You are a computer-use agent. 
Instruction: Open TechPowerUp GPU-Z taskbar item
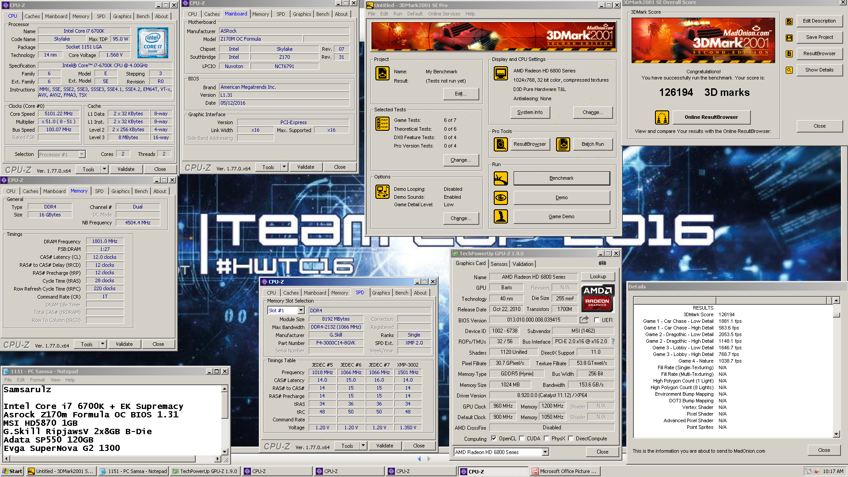205,471
